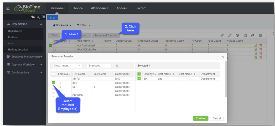Click the fullscreen expand arrows icon
Viewport: 275px width, 126px height.
click(x=230, y=35)
